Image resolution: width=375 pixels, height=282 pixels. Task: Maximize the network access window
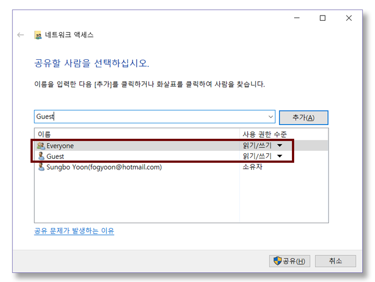(322, 18)
